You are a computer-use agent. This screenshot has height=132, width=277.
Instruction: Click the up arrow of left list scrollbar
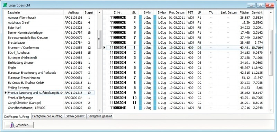pyautogui.click(x=99, y=13)
